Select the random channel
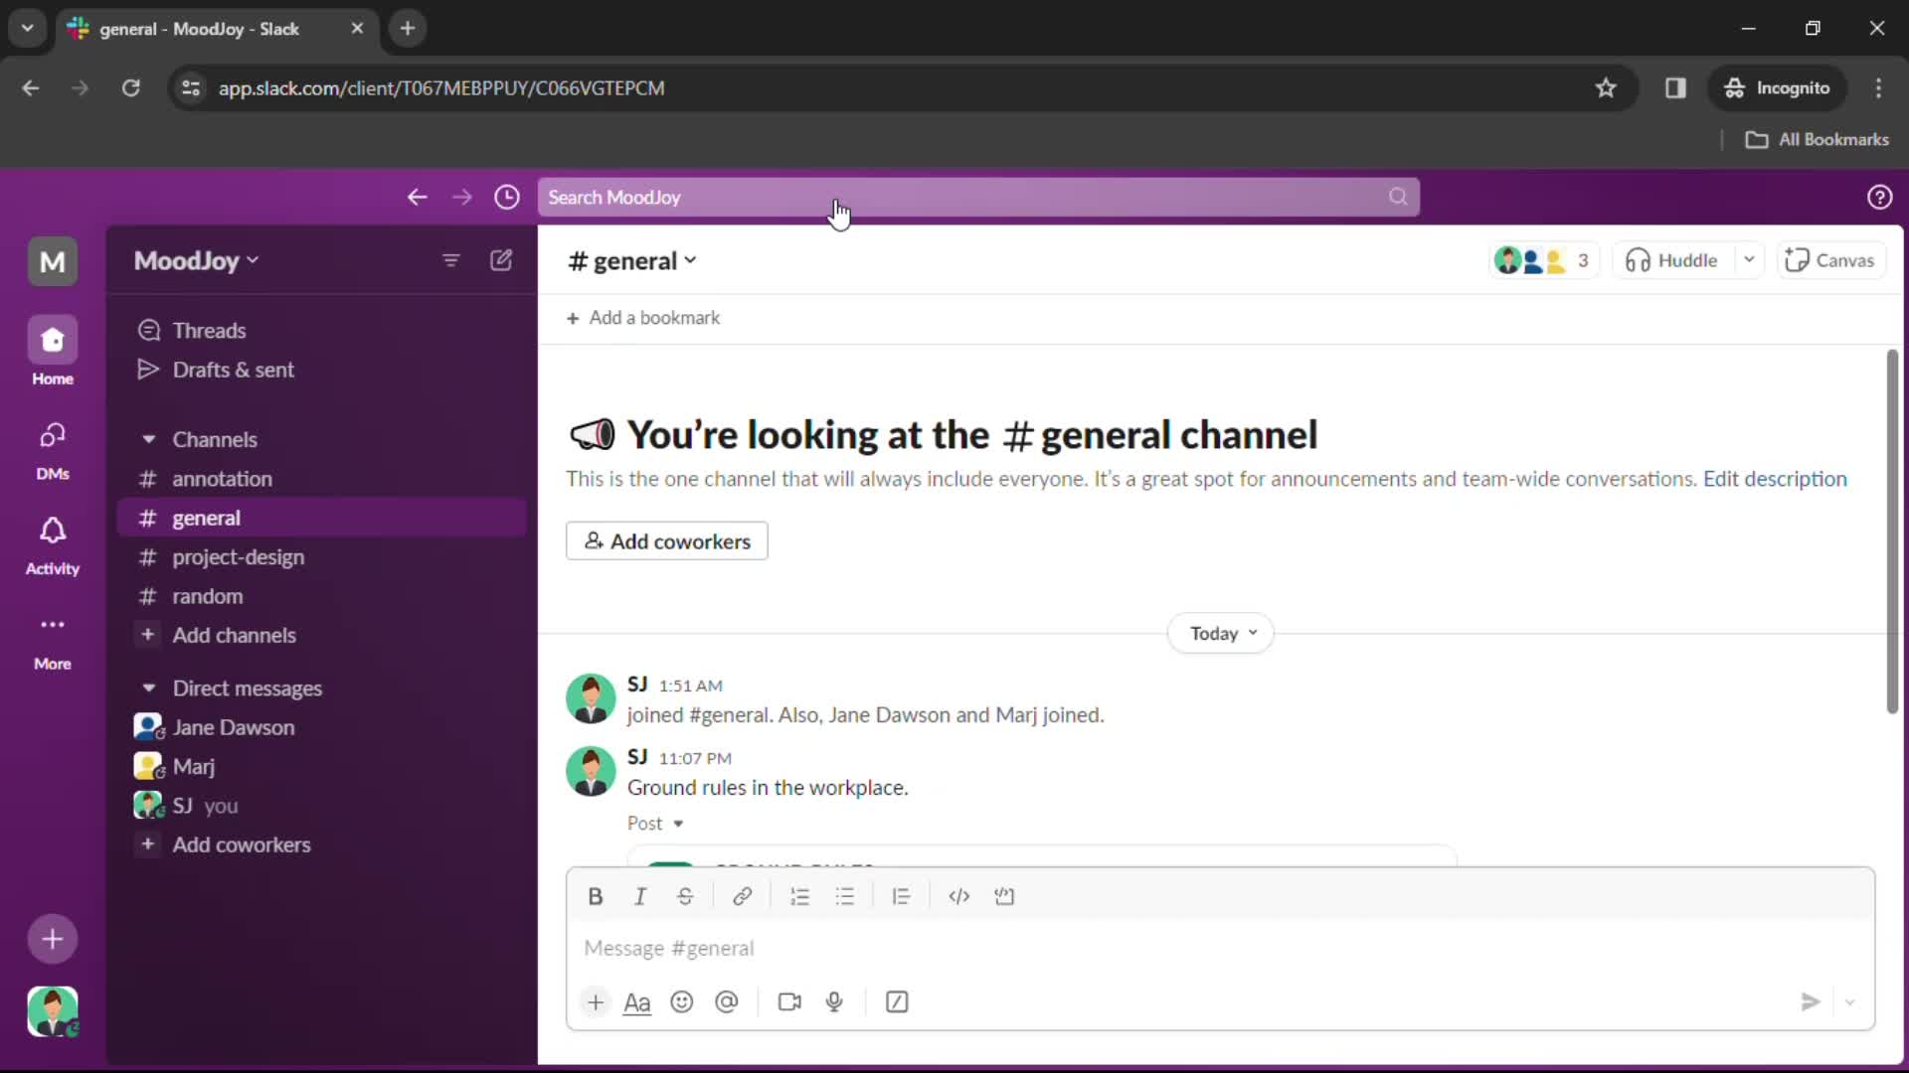The height and width of the screenshot is (1073, 1909). (x=207, y=596)
